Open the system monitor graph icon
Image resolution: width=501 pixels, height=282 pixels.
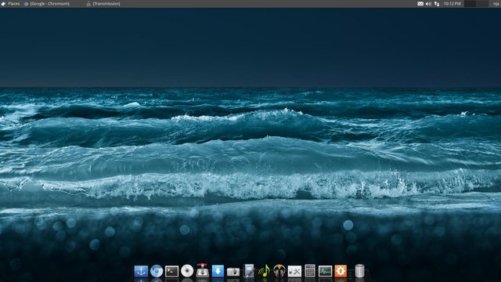325,272
